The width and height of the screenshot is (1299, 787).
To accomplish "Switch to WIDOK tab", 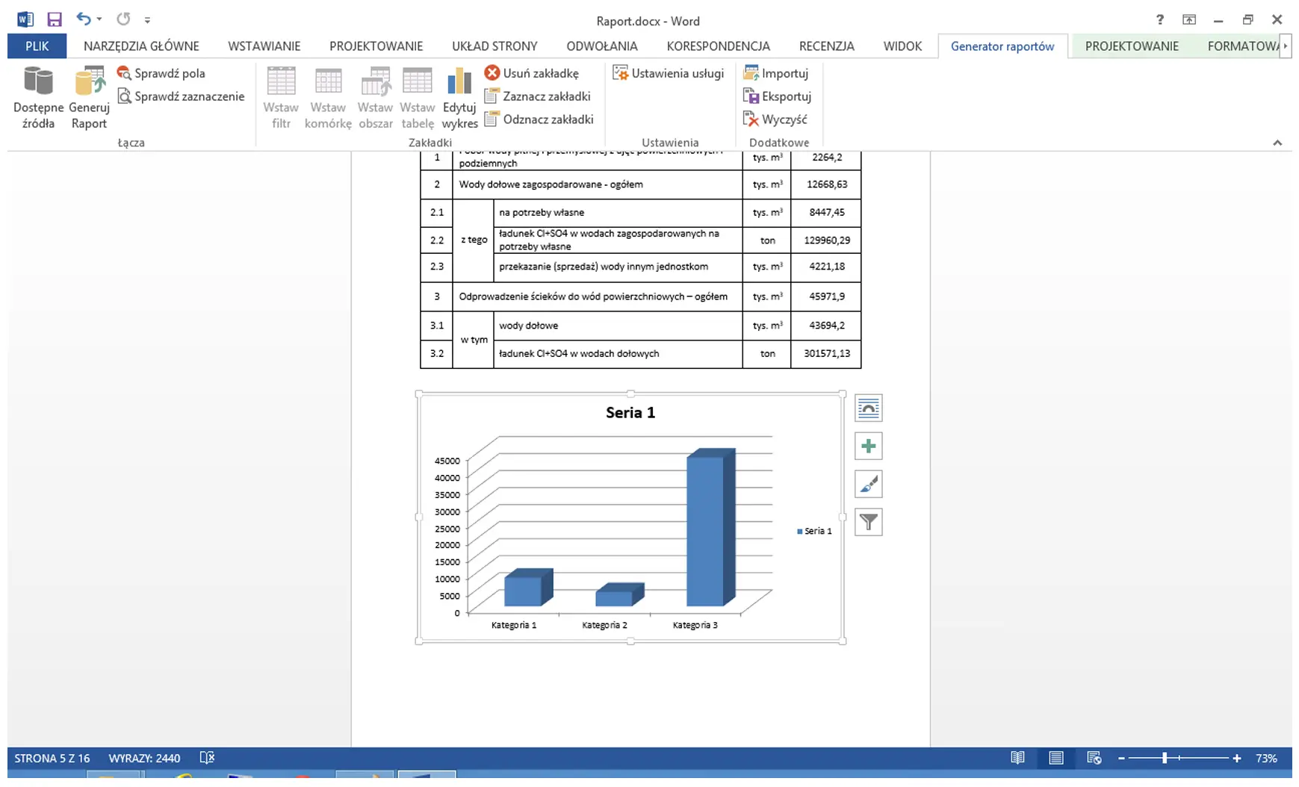I will click(902, 46).
